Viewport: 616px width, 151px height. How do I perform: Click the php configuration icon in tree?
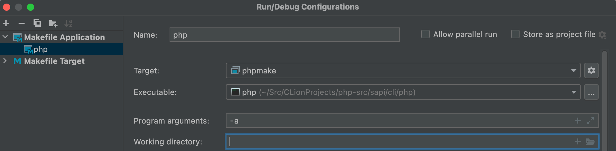click(x=28, y=49)
